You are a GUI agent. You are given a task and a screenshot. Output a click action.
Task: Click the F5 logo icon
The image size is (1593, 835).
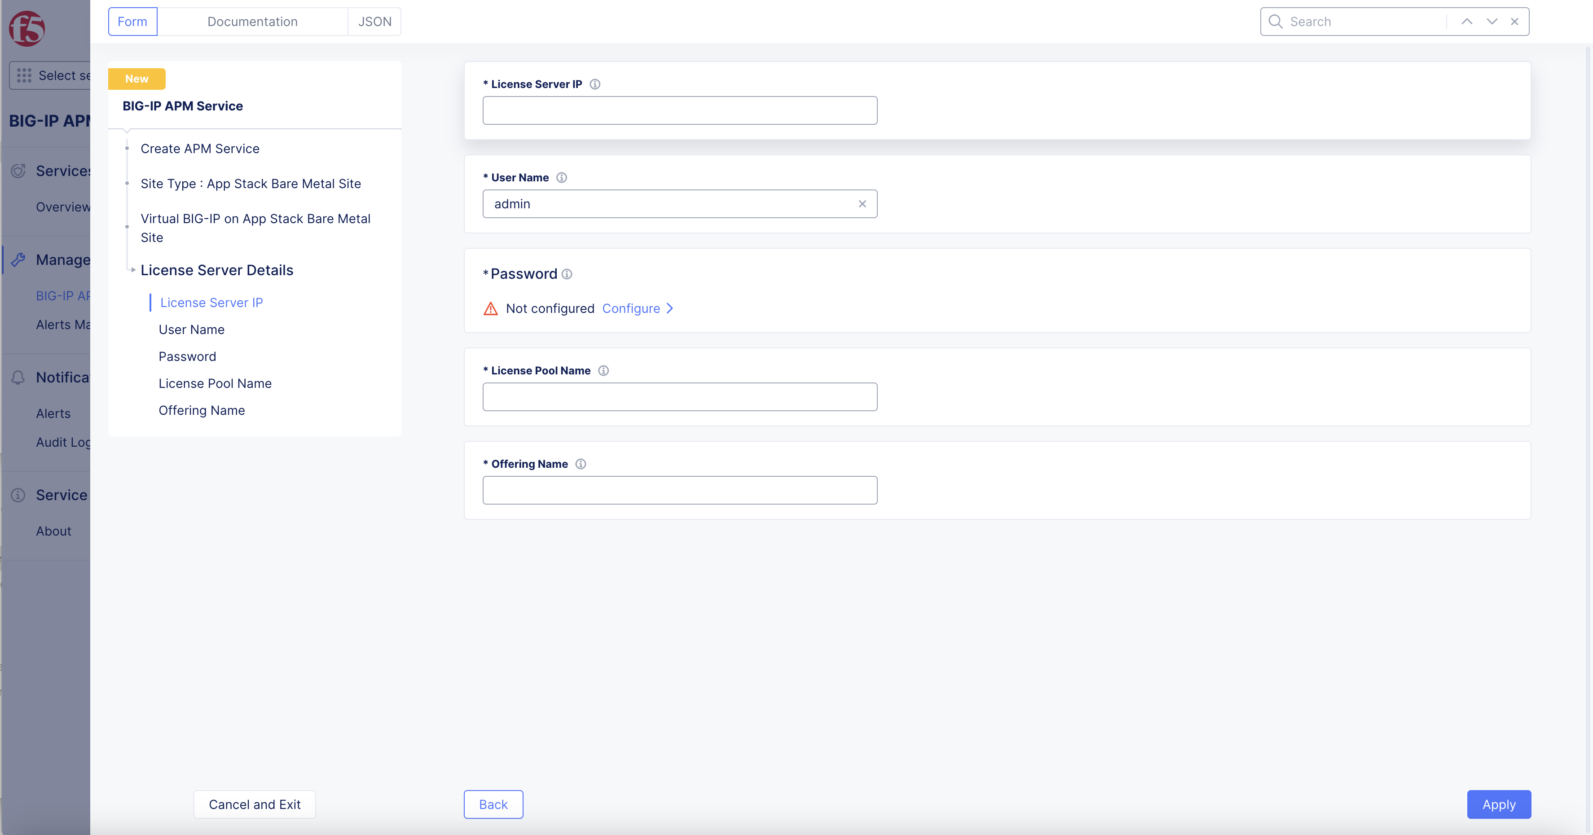tap(26, 28)
